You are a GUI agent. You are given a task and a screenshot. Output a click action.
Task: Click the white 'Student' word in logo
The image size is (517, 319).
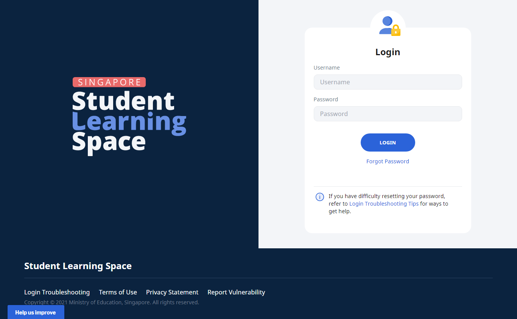point(123,101)
